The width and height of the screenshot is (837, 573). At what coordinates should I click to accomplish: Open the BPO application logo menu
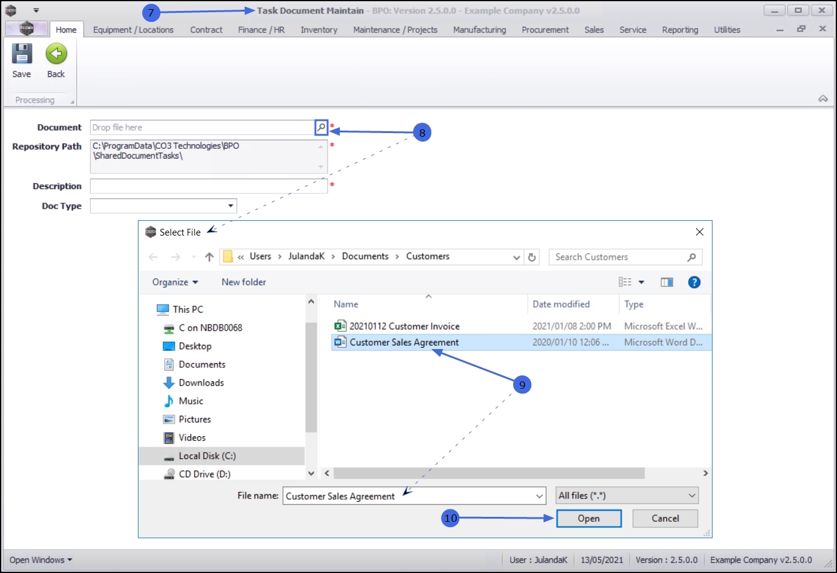26,29
